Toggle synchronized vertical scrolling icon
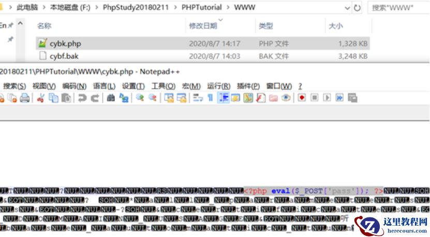 click(x=169, y=98)
